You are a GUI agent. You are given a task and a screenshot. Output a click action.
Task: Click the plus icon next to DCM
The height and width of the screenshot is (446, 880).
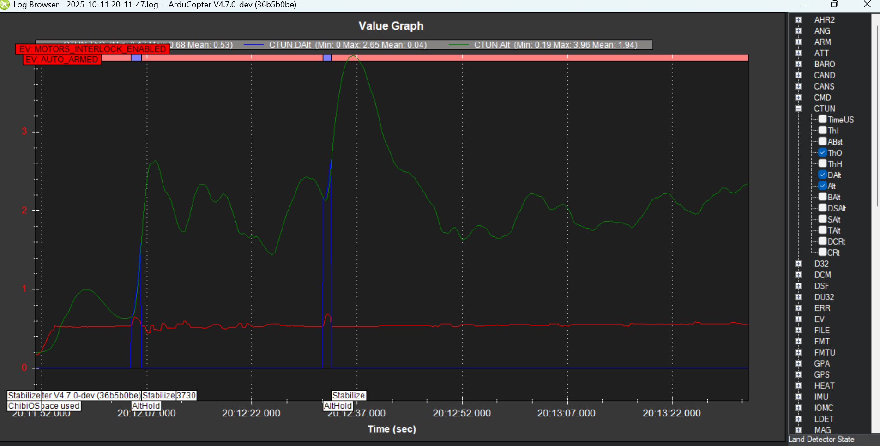[798, 275]
